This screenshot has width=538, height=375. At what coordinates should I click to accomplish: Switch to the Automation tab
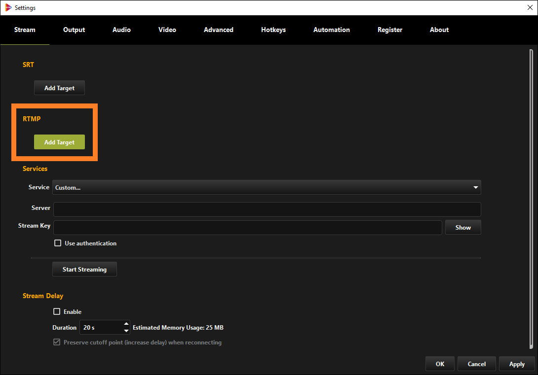click(x=332, y=30)
